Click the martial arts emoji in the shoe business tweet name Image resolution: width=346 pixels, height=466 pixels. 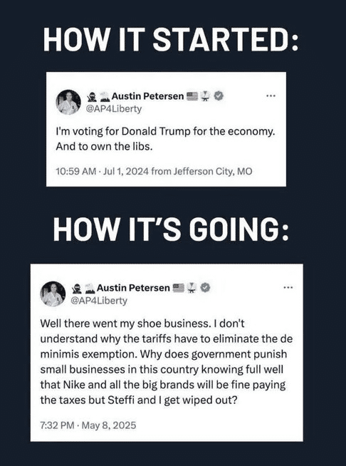(x=192, y=288)
